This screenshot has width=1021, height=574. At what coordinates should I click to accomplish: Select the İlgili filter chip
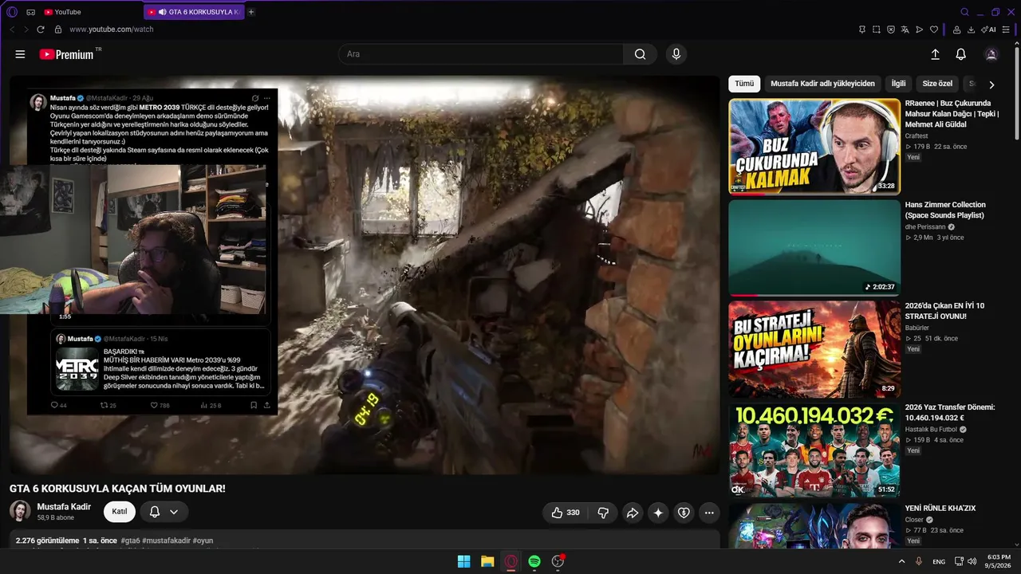tap(898, 84)
